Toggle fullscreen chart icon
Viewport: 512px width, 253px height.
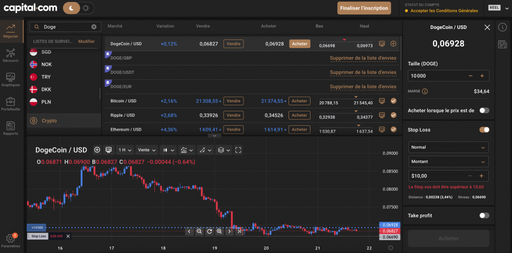click(x=238, y=150)
